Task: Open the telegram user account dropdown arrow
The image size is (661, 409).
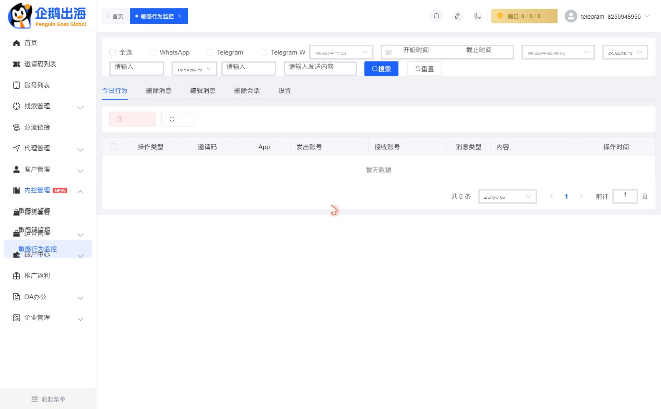Action: pos(647,16)
